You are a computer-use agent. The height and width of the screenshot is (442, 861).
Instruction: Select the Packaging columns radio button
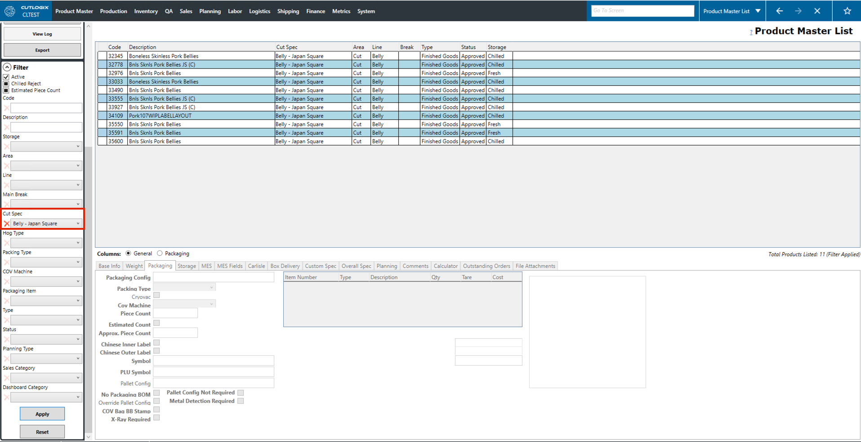160,254
